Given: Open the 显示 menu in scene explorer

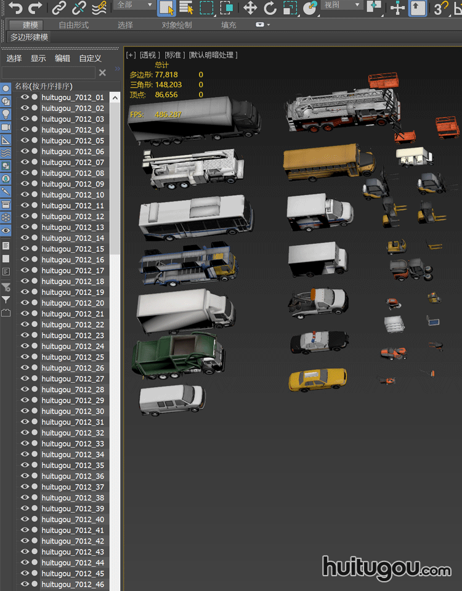Looking at the screenshot, I should coord(38,58).
